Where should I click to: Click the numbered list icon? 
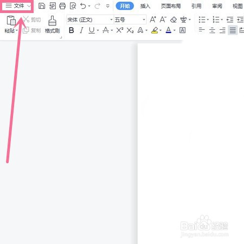pos(216,20)
